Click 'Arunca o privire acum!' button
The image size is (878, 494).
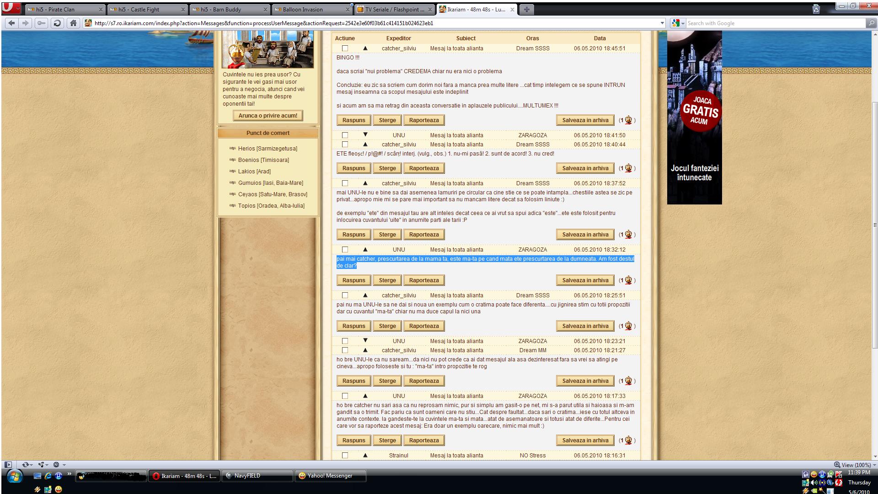pos(268,116)
